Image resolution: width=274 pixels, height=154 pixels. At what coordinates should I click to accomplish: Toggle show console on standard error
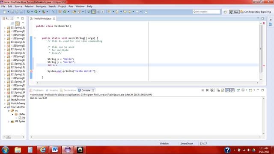click(x=232, y=90)
